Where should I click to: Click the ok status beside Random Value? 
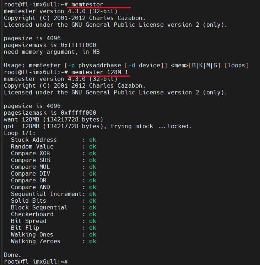point(93,147)
